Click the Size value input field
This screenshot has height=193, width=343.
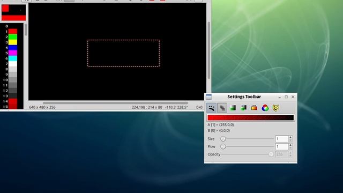click(x=282, y=139)
